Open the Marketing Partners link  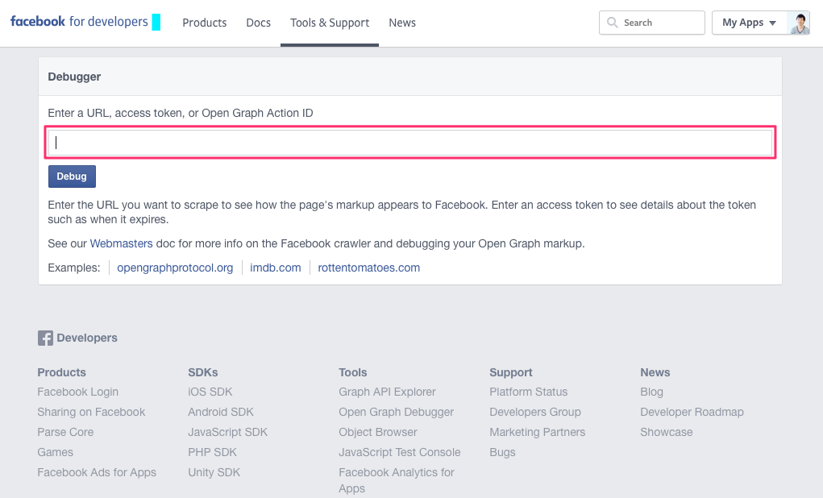(x=537, y=433)
